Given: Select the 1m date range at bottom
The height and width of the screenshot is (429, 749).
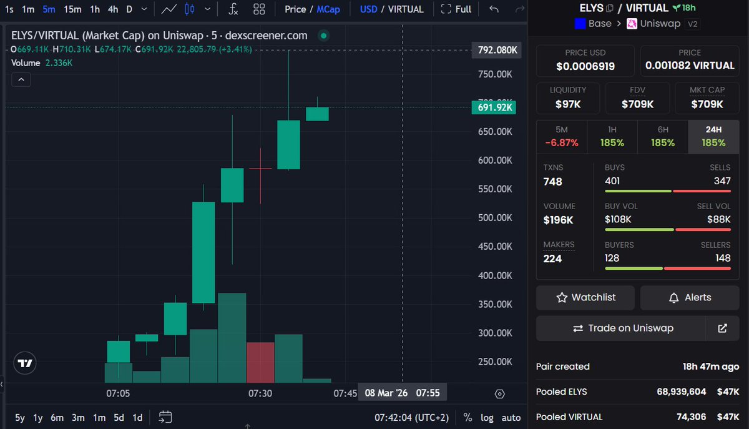Looking at the screenshot, I should 99,417.
